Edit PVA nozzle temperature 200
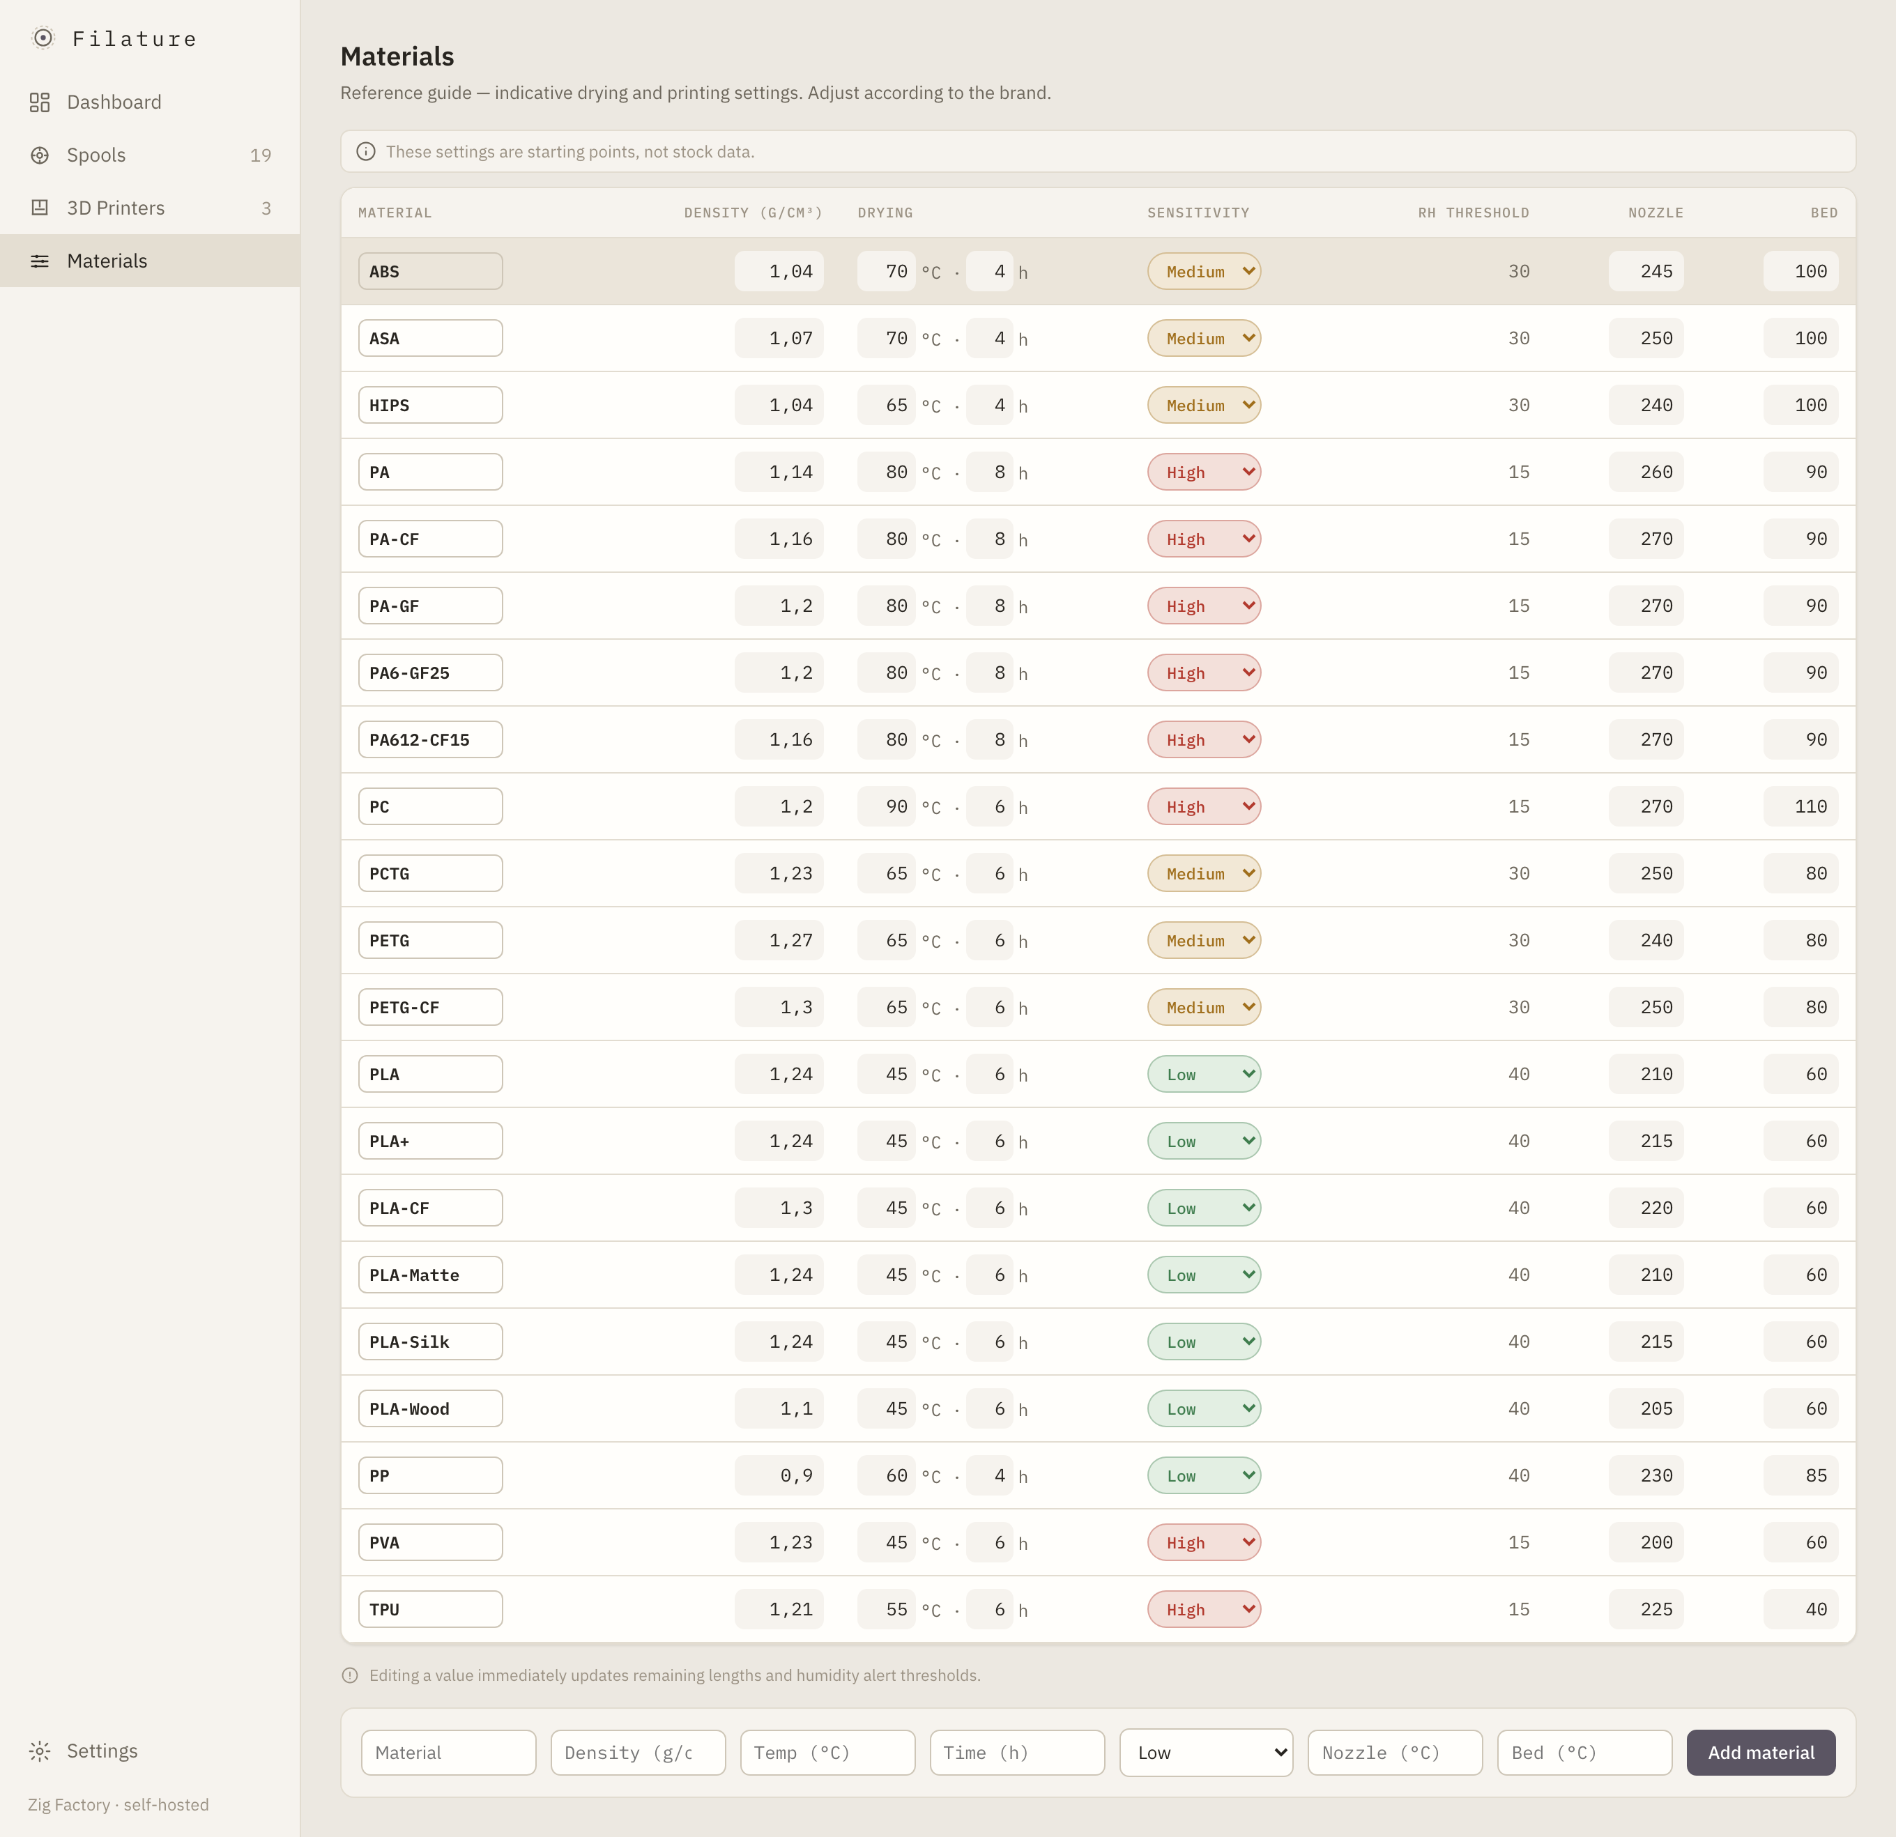This screenshot has height=1837, width=1896. coord(1646,1543)
